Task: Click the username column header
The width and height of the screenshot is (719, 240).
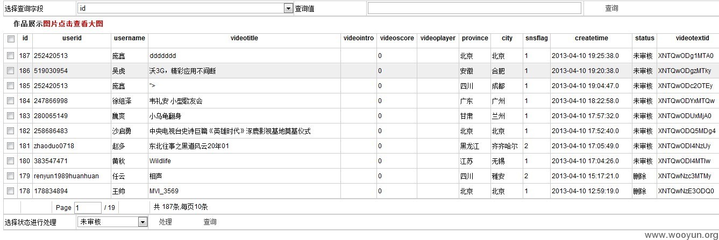Action: pyautogui.click(x=130, y=38)
